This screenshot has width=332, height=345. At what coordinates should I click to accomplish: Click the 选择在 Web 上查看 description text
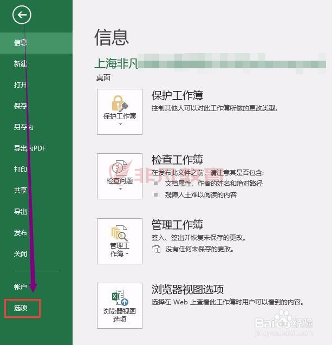click(227, 302)
